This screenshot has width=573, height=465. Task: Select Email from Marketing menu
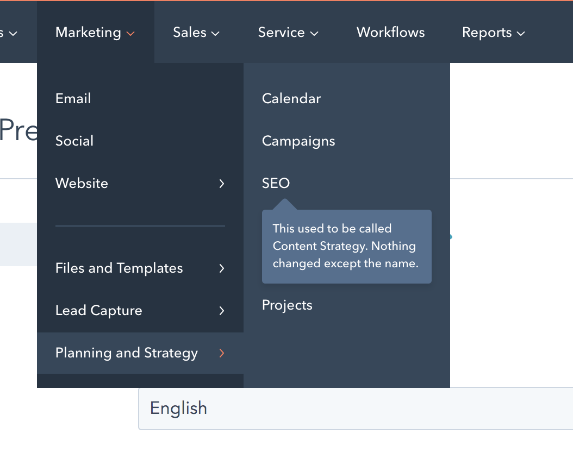pos(73,98)
